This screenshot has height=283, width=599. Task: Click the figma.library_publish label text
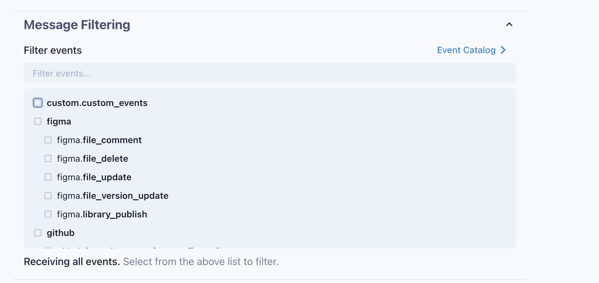coord(102,214)
